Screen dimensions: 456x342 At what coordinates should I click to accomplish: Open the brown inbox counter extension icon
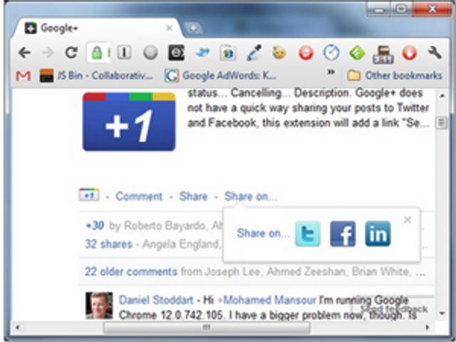(x=383, y=54)
